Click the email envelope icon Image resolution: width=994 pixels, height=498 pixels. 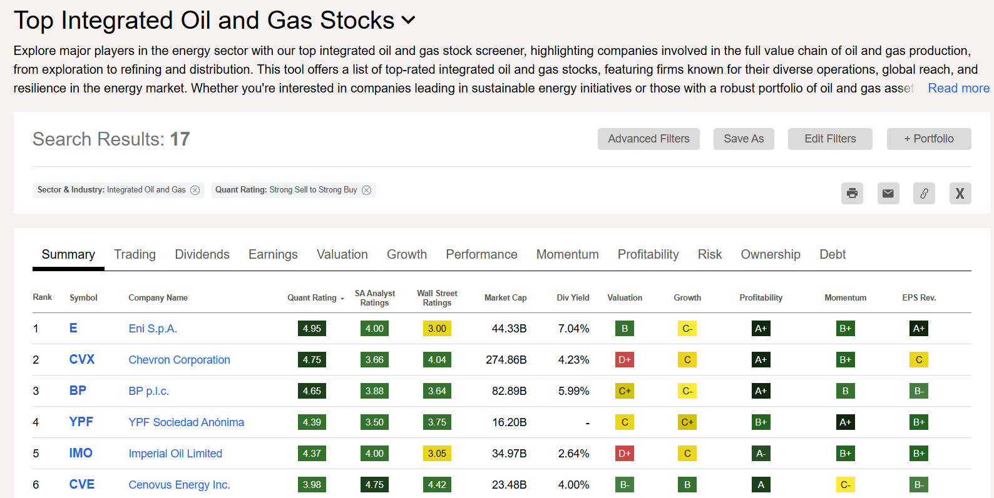point(888,193)
